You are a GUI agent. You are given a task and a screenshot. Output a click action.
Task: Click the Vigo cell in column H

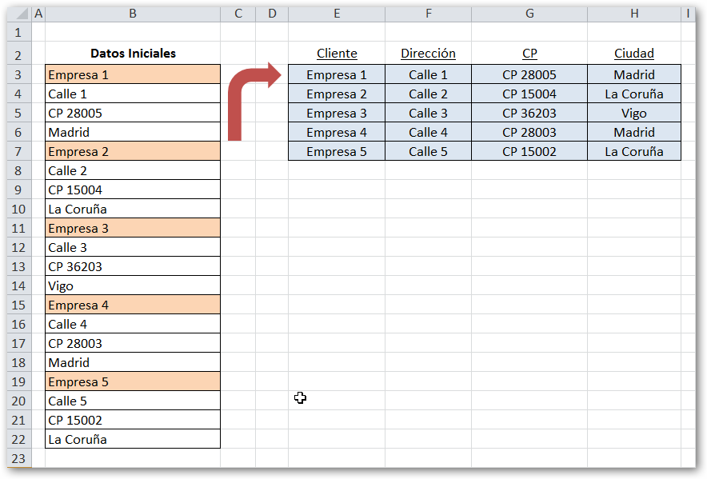click(634, 113)
